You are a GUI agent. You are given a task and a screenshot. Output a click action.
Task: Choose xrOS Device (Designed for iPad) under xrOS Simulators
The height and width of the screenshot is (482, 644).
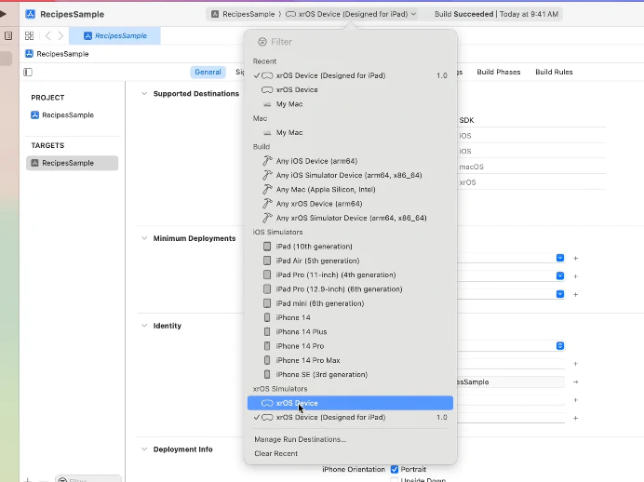(350, 418)
